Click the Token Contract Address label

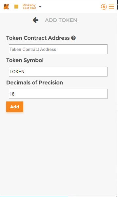coord(38,38)
